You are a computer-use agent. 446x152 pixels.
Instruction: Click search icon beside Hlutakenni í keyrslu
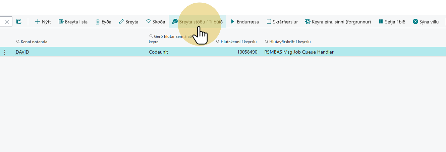(x=218, y=42)
